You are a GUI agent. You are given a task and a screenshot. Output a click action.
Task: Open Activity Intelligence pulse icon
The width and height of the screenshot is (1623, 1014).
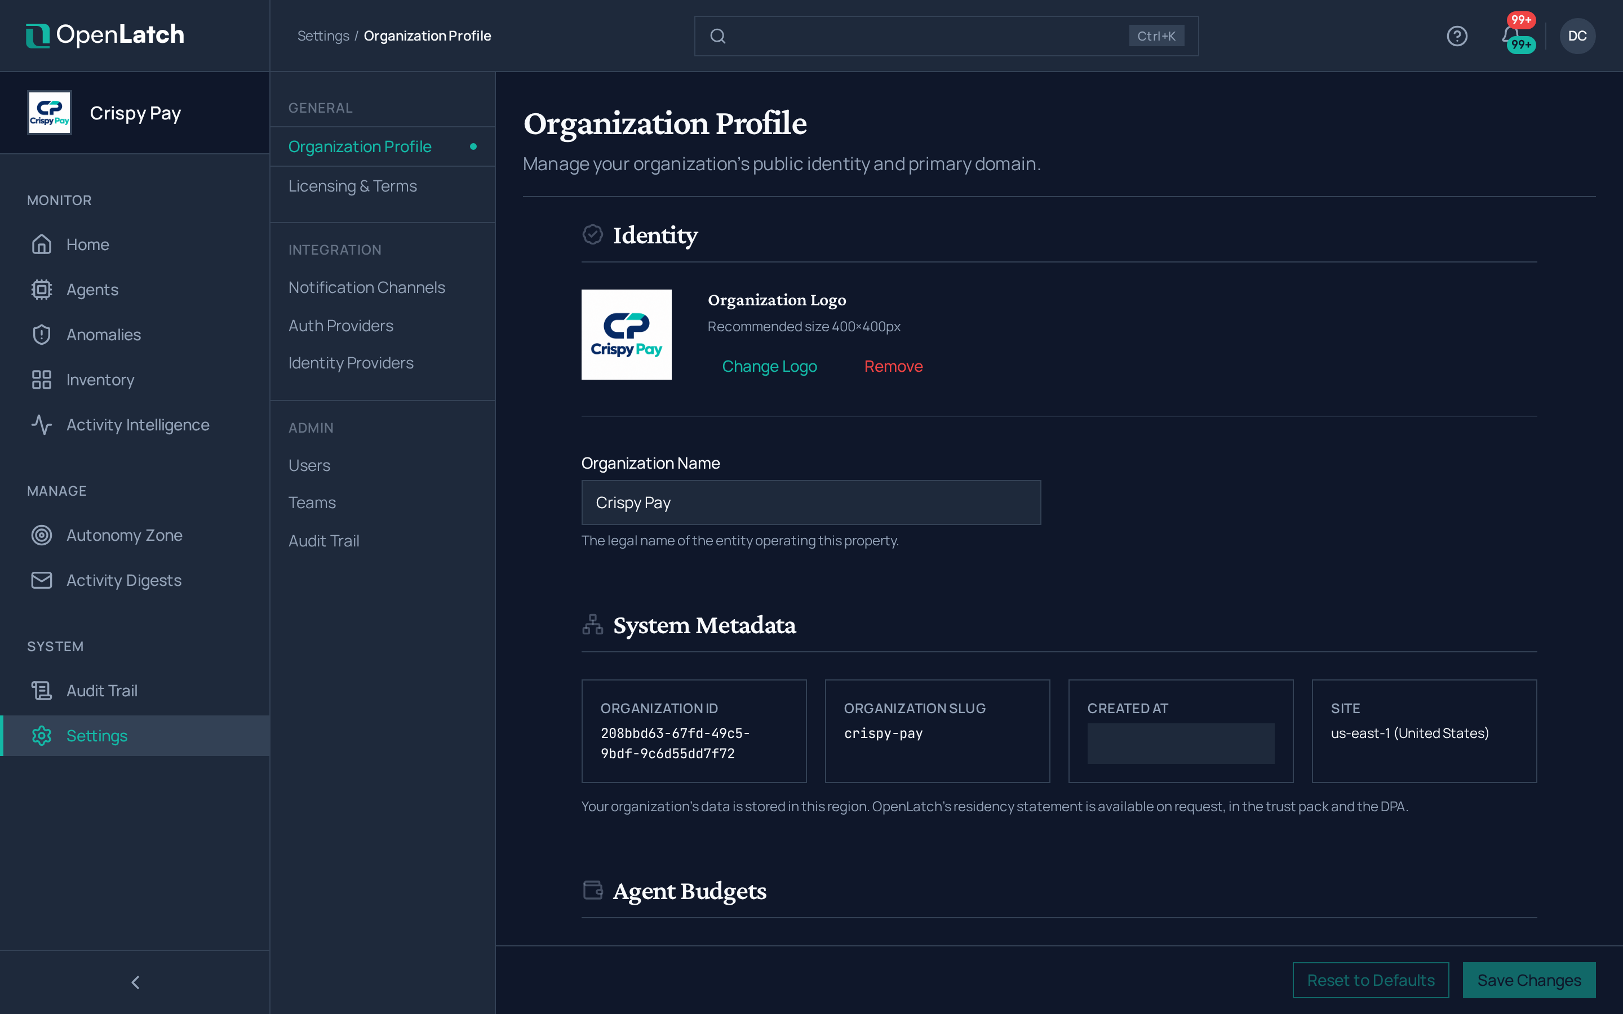coord(42,425)
